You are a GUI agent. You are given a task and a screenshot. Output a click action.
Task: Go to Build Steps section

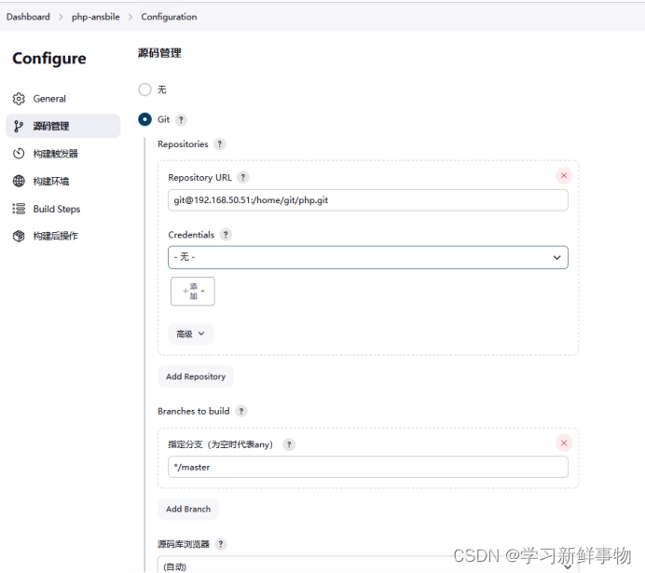click(x=63, y=209)
